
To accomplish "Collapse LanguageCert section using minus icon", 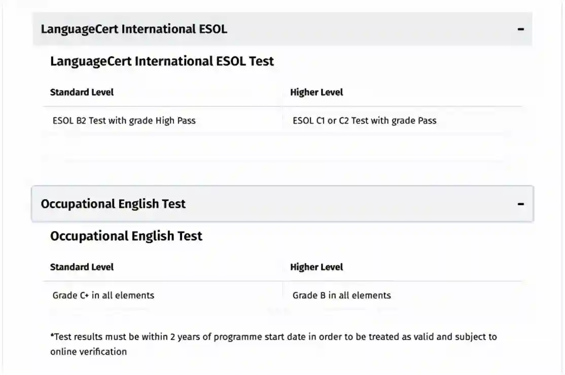I will 520,29.
